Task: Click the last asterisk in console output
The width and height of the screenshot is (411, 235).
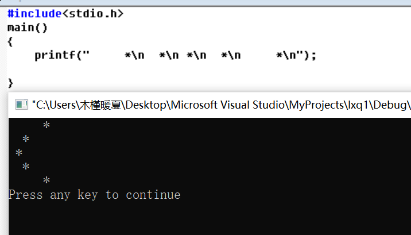Action: tap(46, 180)
